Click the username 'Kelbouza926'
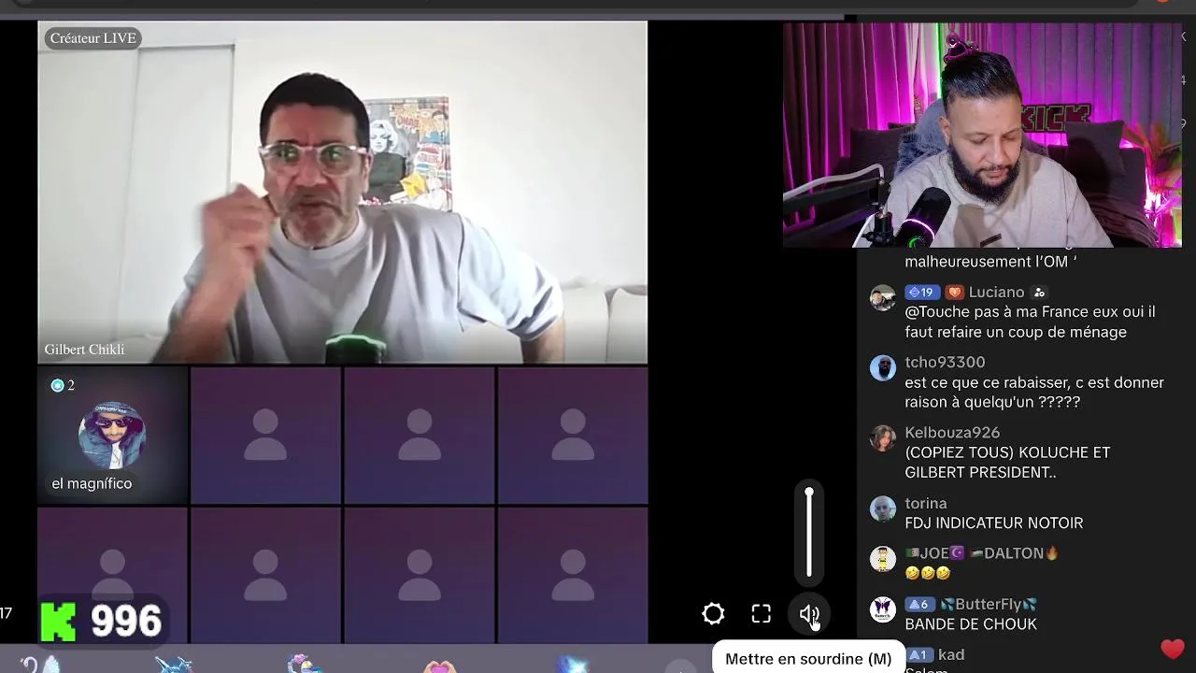The image size is (1196, 673). [x=952, y=432]
